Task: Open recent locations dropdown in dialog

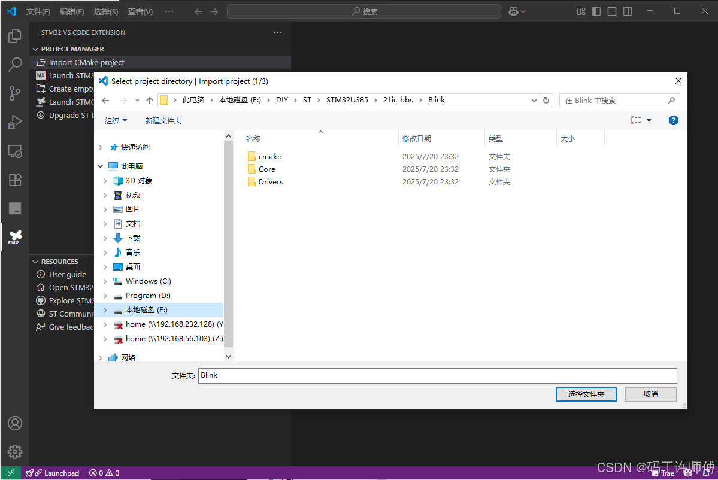Action: click(x=137, y=100)
